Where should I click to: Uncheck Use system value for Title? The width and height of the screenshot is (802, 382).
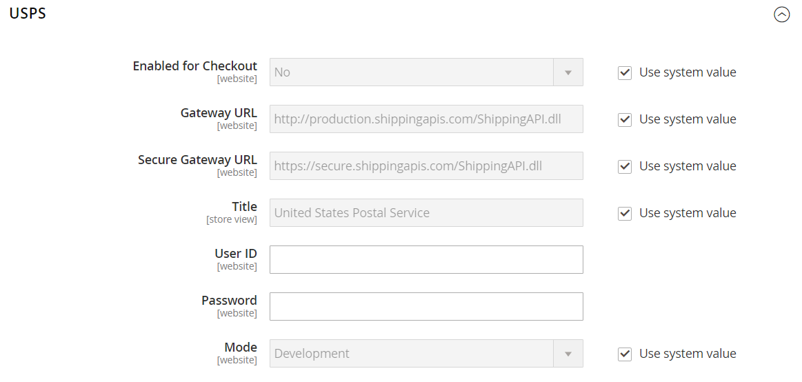pyautogui.click(x=625, y=213)
